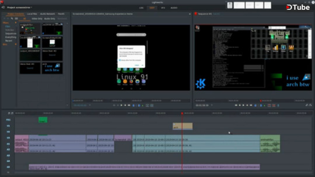Click the red record icon beside Sequence #1
Viewport: 315px width, 177px height.
[x=196, y=14]
